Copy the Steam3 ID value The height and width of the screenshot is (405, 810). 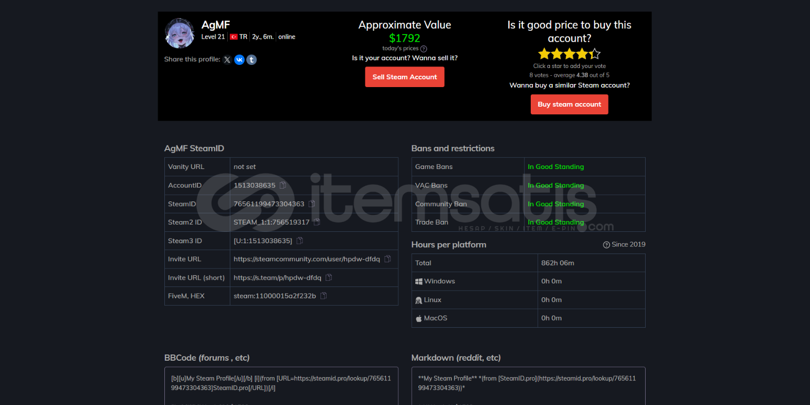click(x=300, y=241)
